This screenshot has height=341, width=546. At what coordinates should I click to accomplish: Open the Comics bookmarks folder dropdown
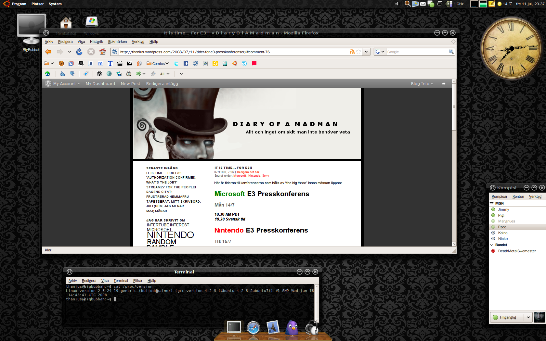point(158,64)
